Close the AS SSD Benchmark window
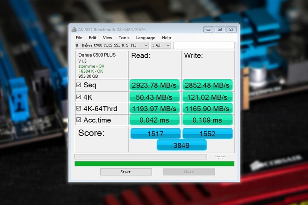This screenshot has width=308, height=205. 231,30
